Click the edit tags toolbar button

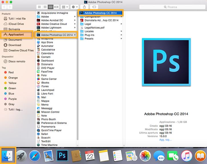coord(94,7)
